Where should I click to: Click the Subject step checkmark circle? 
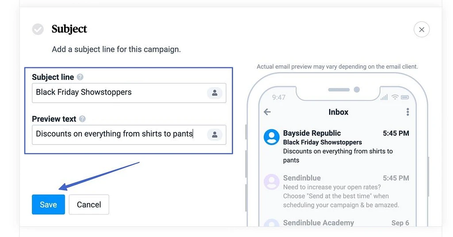click(x=38, y=29)
